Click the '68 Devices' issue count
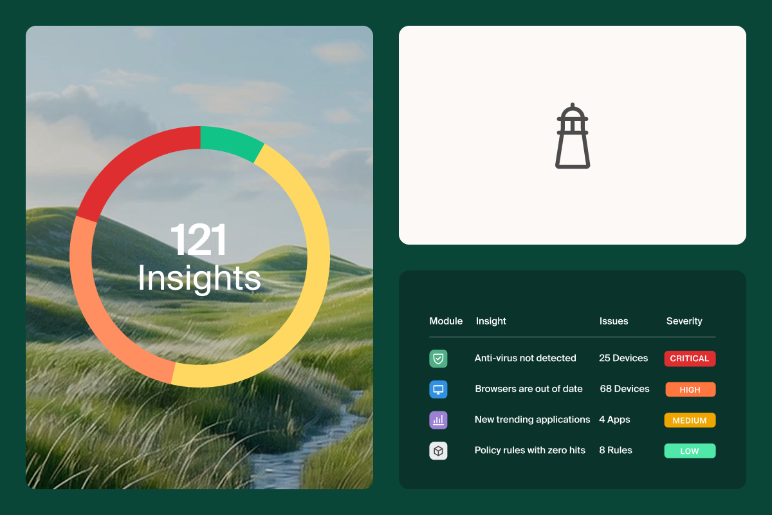This screenshot has height=515, width=772. point(624,389)
